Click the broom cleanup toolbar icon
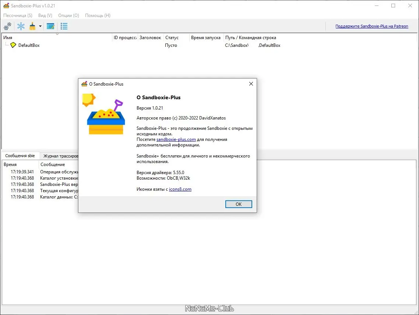419x315 pixels. point(32,26)
